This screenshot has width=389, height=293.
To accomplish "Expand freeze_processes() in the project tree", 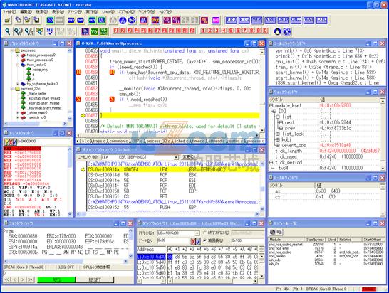I will (18, 55).
